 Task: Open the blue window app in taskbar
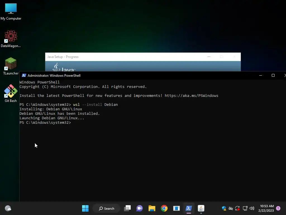(x=177, y=208)
